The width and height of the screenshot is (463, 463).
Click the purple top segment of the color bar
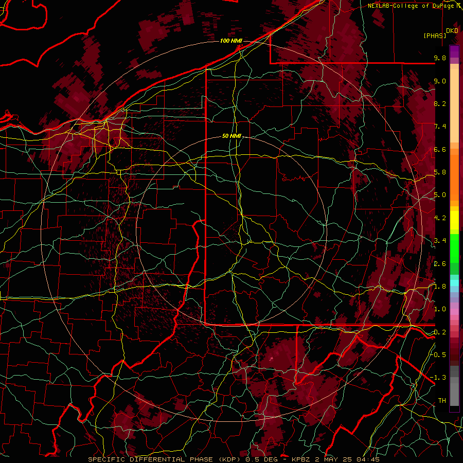[454, 51]
